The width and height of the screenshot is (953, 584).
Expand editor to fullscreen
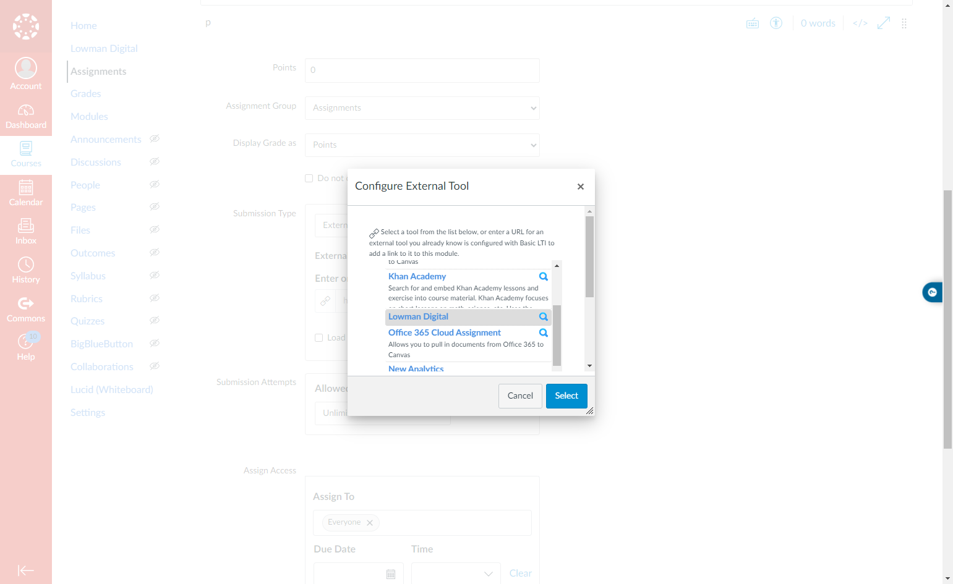point(884,23)
